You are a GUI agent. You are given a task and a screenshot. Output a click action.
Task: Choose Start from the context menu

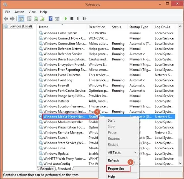[x=111, y=120]
